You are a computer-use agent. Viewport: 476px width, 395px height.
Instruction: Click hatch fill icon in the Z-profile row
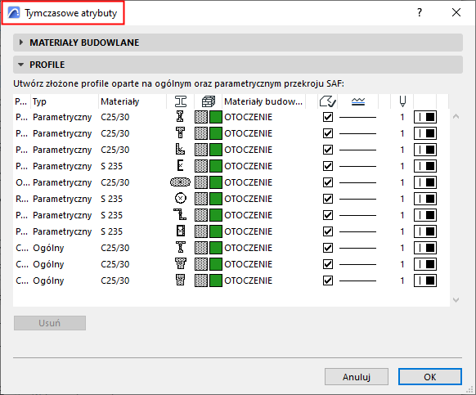pos(201,215)
